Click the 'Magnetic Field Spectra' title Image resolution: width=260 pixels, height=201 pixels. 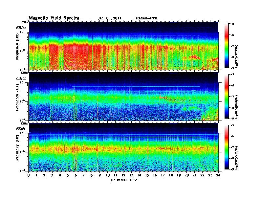point(54,18)
